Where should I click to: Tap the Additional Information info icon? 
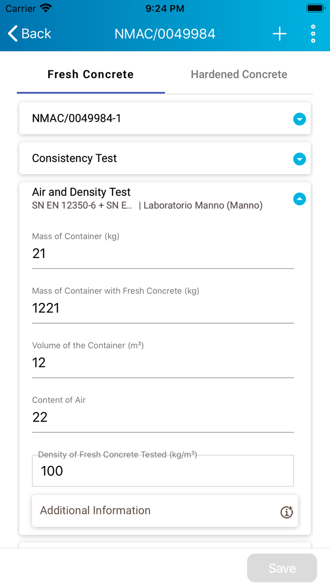click(x=287, y=511)
